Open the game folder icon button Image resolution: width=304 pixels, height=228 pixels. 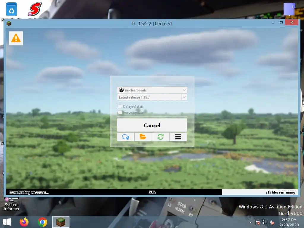[143, 137]
